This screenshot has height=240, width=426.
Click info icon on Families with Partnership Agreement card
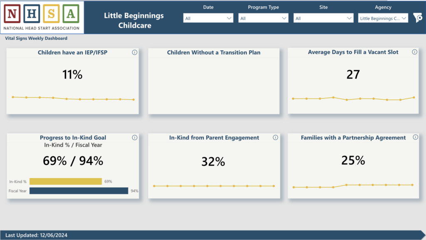[414, 138]
